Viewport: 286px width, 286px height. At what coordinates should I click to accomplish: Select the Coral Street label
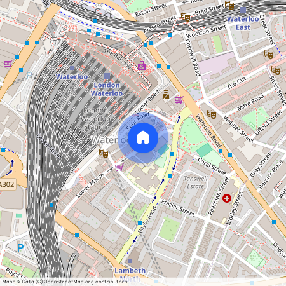[x=212, y=167]
